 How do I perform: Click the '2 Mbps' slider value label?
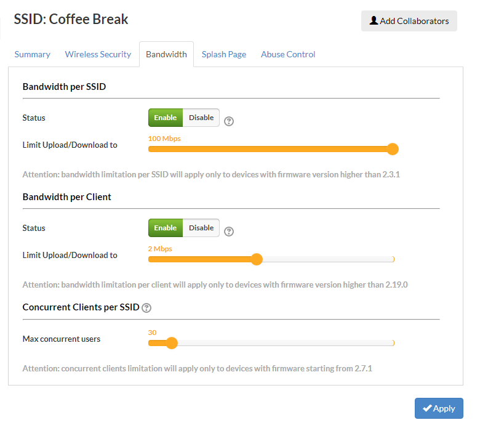160,249
